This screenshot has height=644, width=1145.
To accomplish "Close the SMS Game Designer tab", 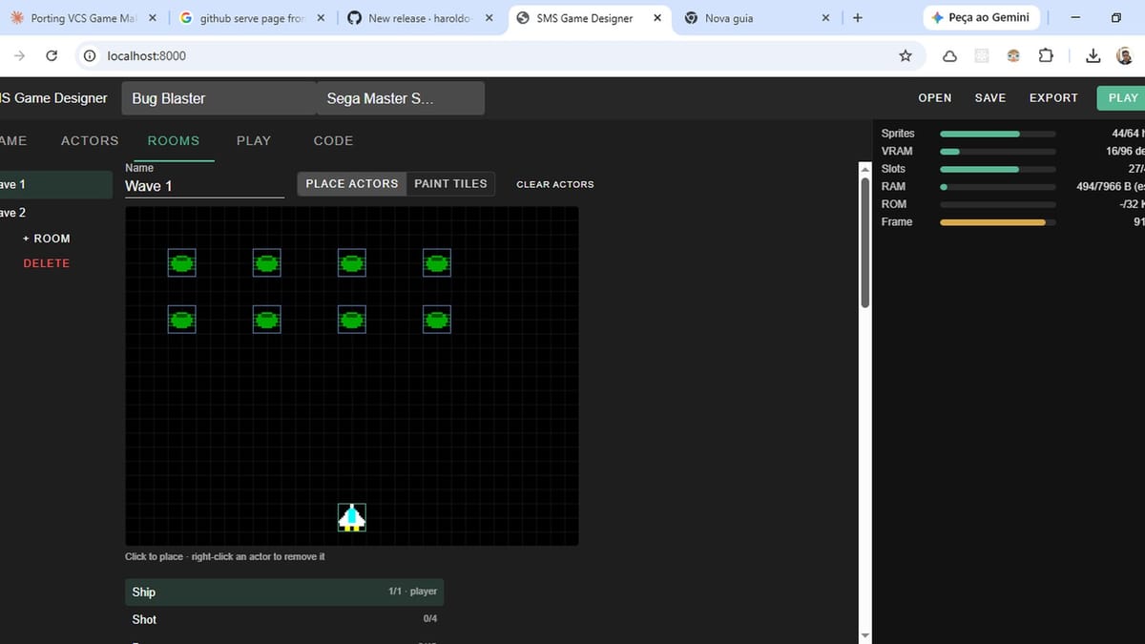I will pos(656,18).
